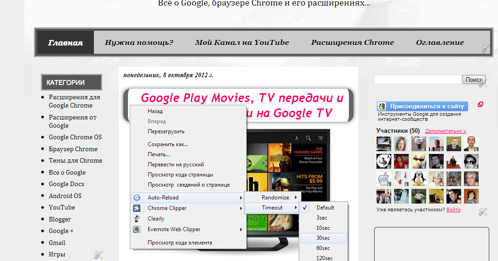Image resolution: width=498 pixels, height=261 pixels.
Task: Click the blog search input field
Action: 417,79
